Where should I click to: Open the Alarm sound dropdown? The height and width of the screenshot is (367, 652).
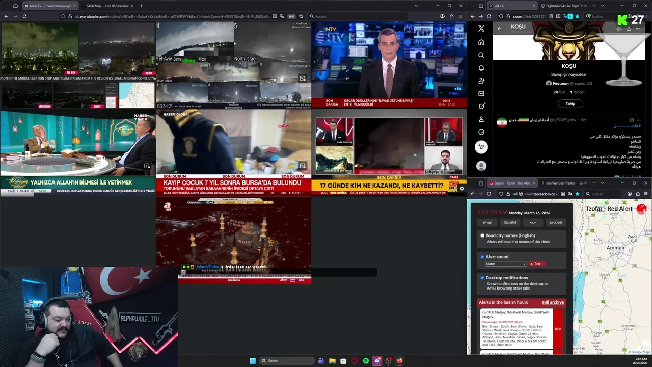505,264
